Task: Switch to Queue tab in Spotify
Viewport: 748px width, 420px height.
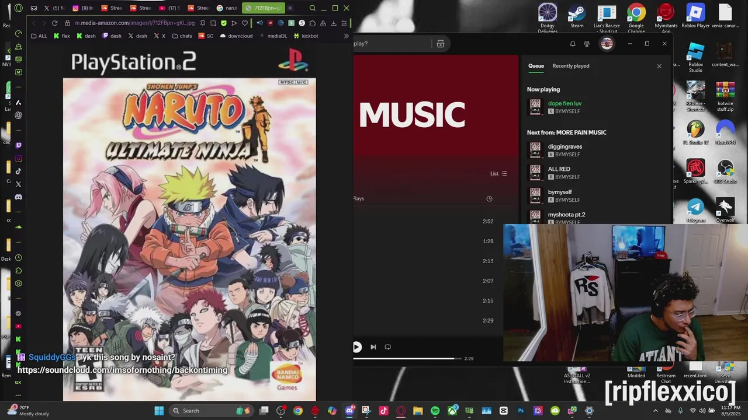Action: [x=536, y=66]
